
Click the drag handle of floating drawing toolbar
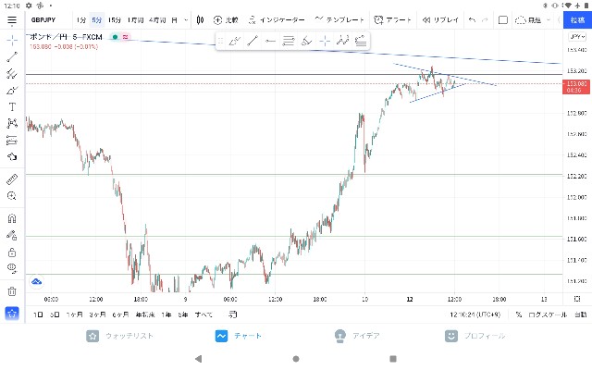(x=220, y=41)
